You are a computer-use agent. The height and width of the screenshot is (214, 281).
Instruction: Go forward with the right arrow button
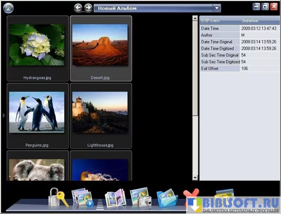88,7
